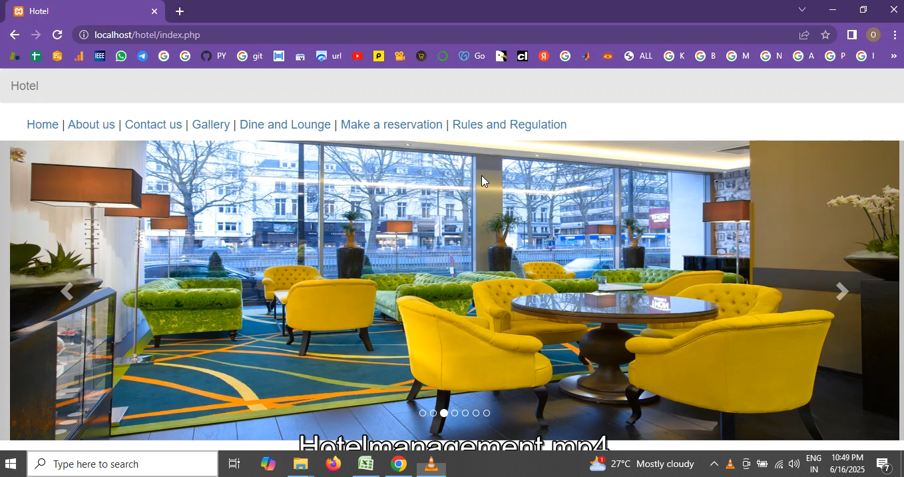Open the black 'cl' bookmark
Image resolution: width=904 pixels, height=477 pixels.
click(x=523, y=56)
